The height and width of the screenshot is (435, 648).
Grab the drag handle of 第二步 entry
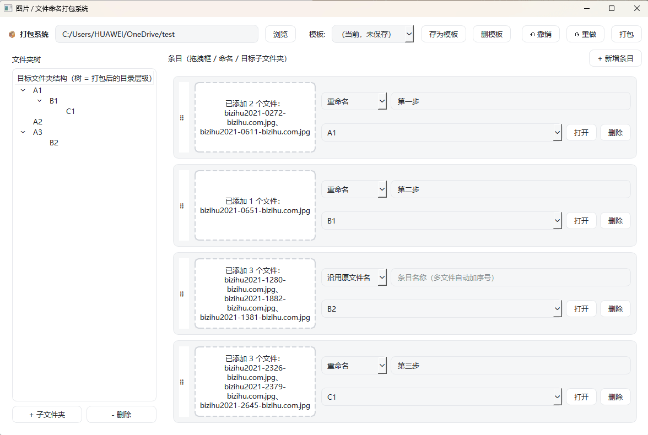182,206
